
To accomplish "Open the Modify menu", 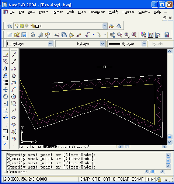I will click(x=113, y=12).
